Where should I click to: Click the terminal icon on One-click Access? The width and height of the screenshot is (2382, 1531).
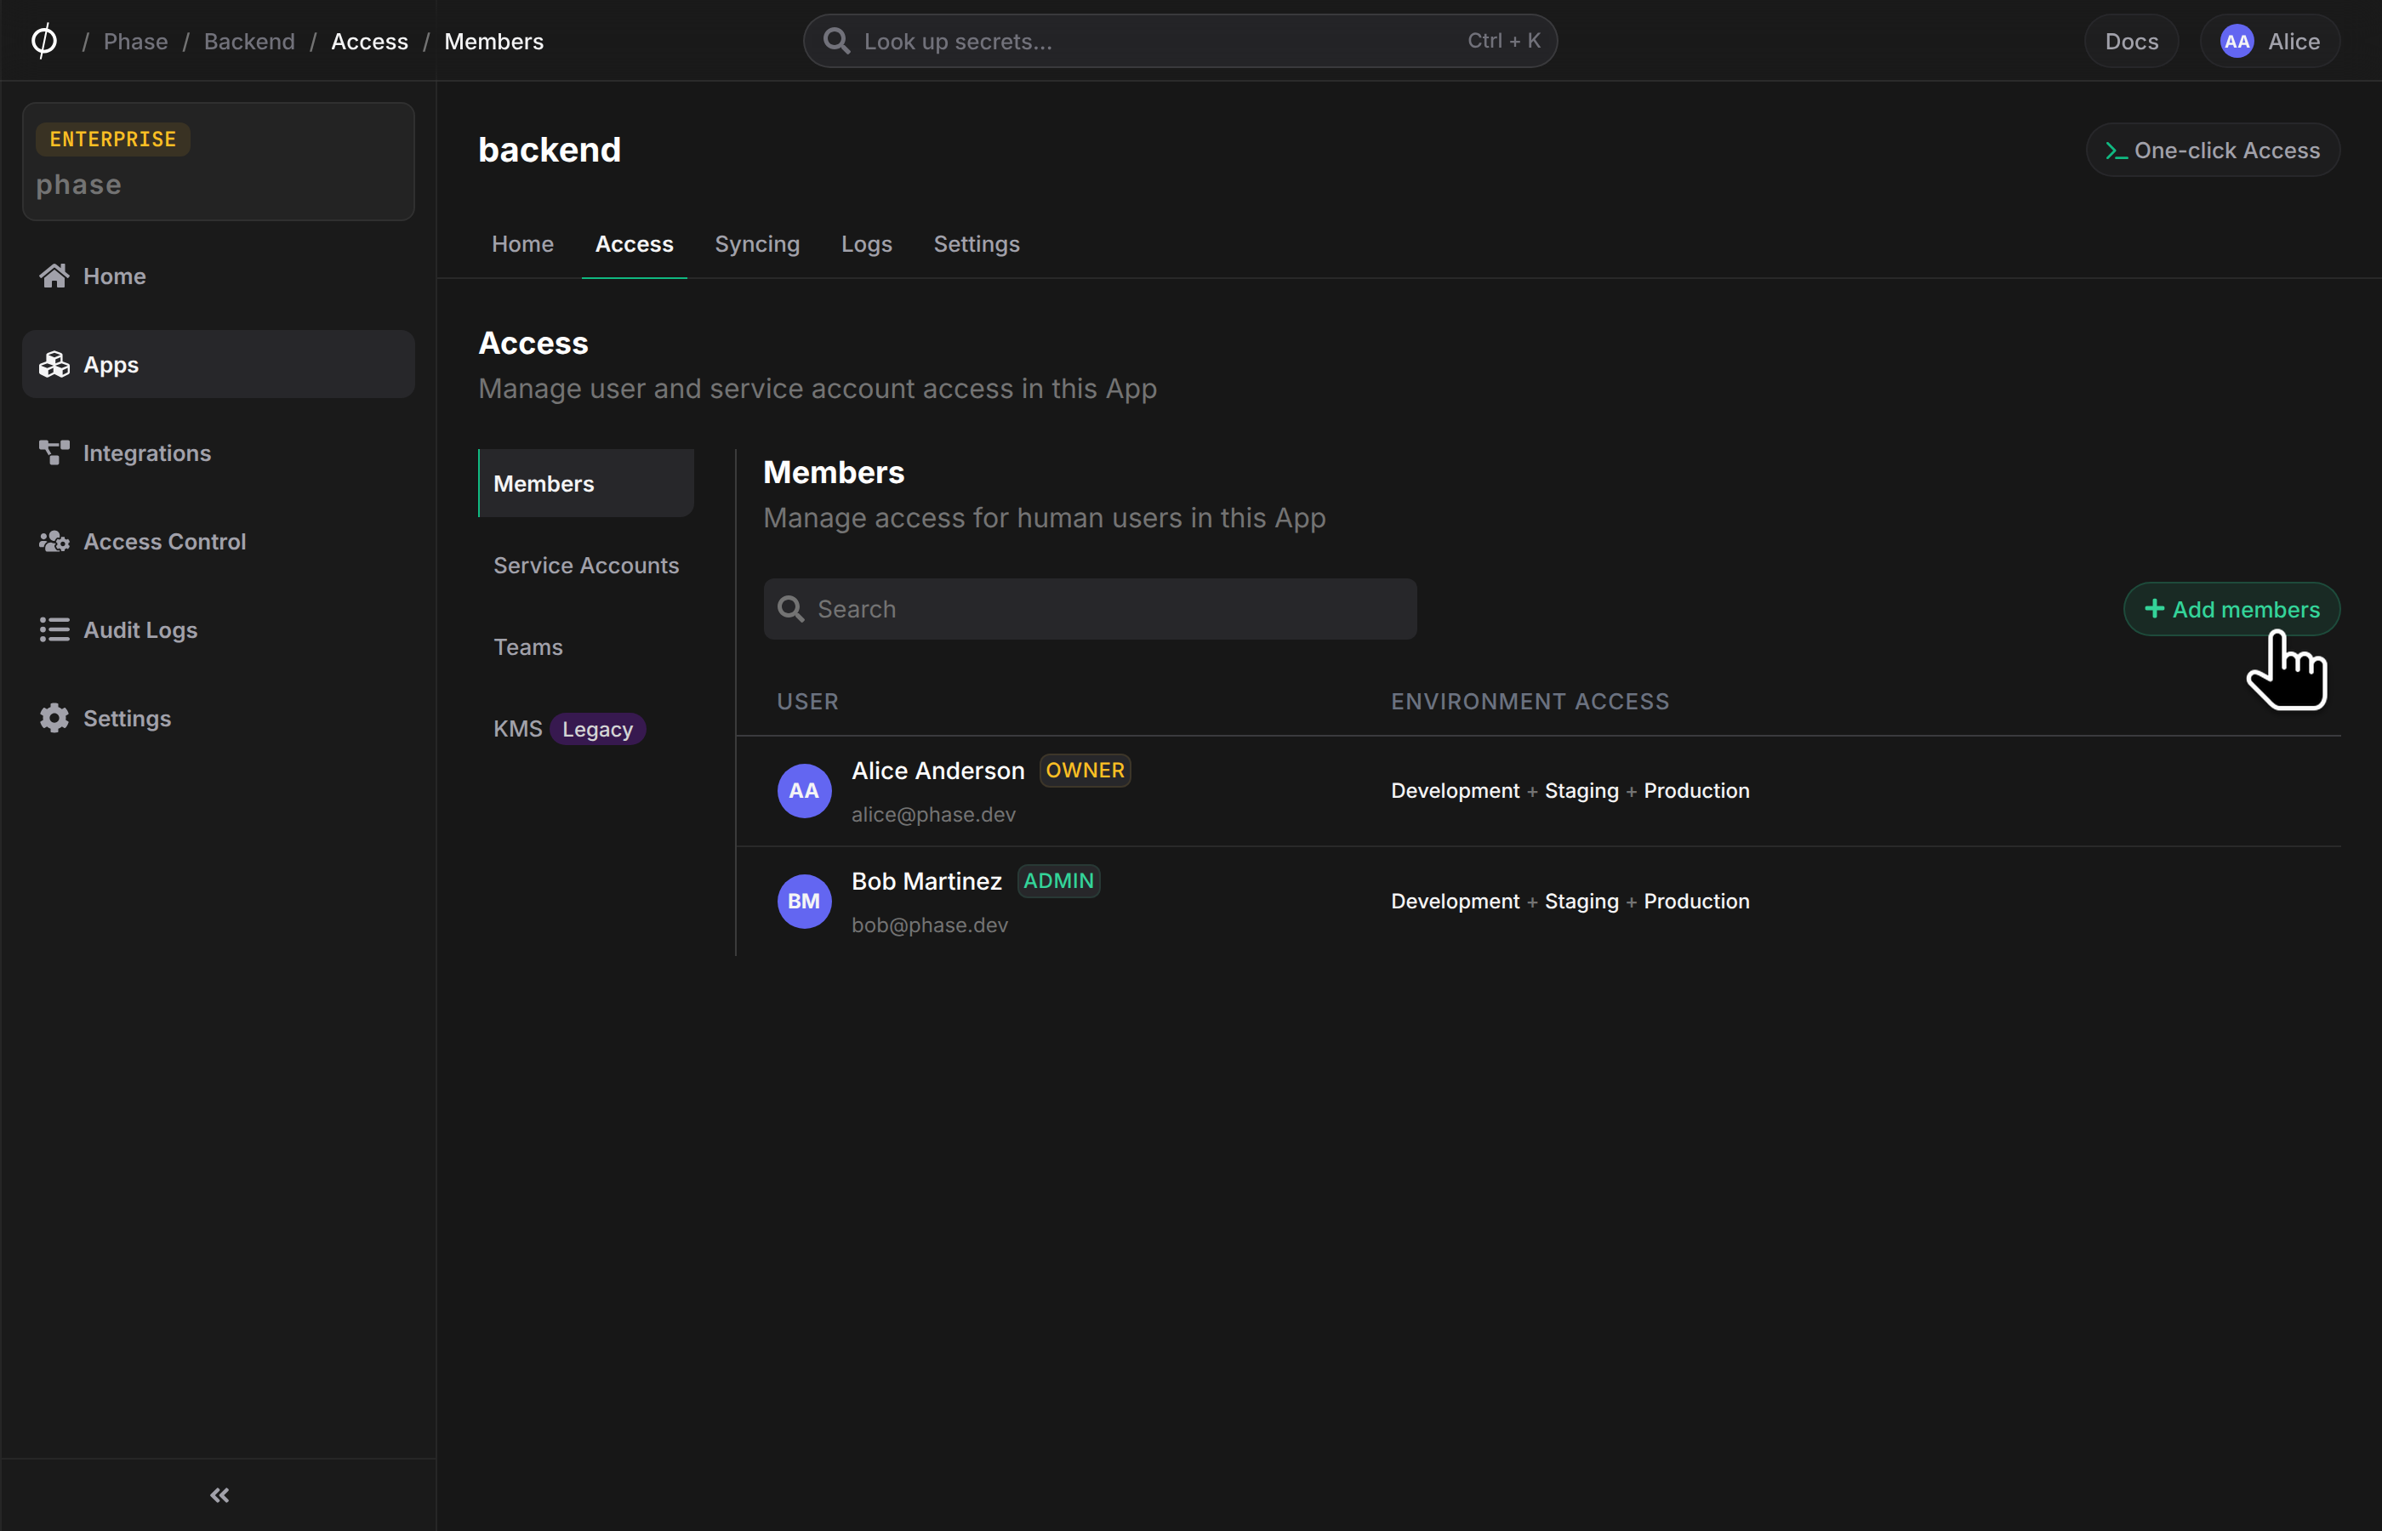2115,151
